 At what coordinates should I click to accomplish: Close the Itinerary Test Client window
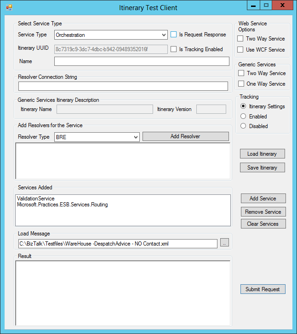pyautogui.click(x=283, y=6)
